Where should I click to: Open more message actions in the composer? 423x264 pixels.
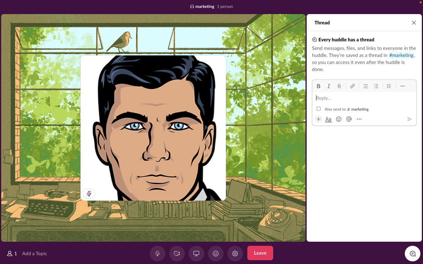(359, 119)
